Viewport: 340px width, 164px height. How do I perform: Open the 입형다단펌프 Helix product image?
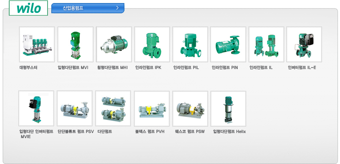point(228,109)
